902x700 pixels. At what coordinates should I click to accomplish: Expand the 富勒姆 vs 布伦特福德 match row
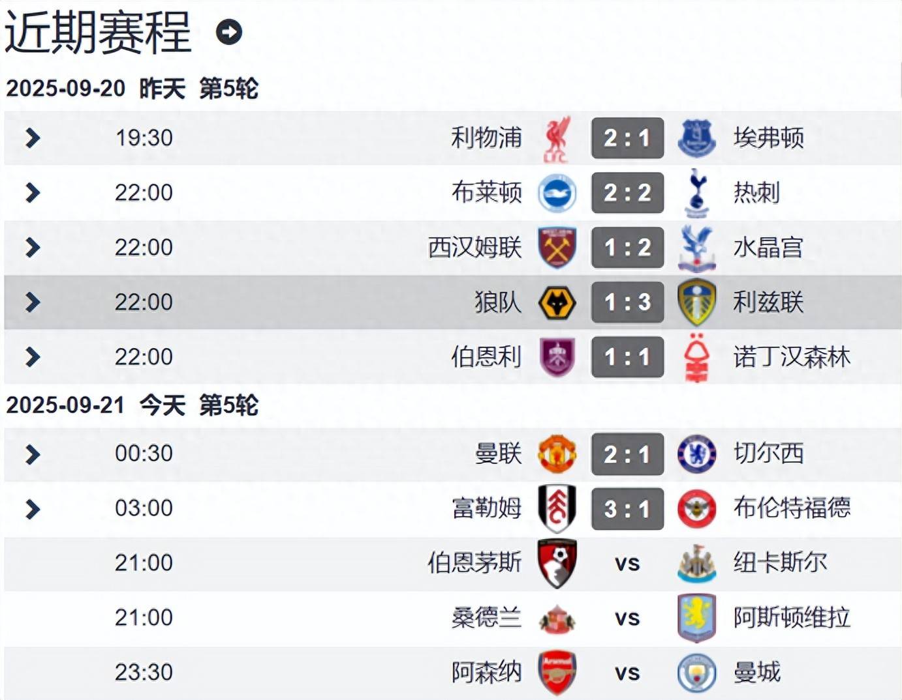point(33,509)
